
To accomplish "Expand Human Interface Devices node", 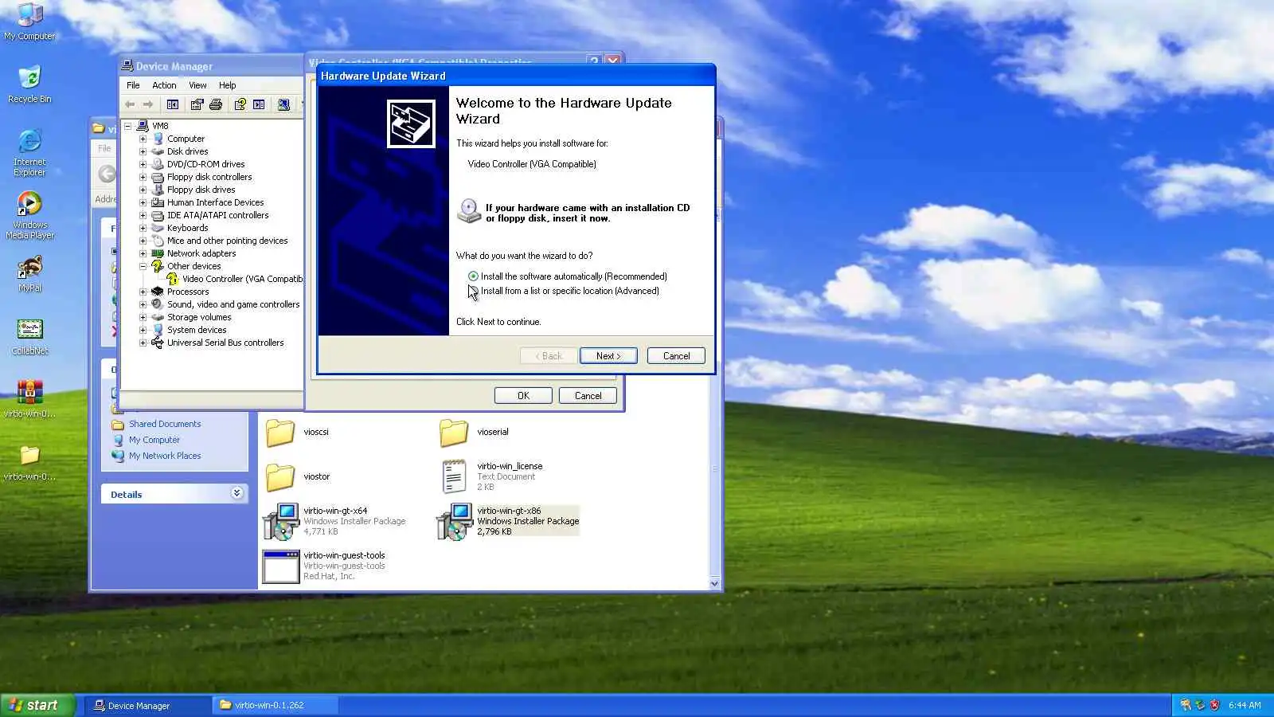I will (143, 202).
